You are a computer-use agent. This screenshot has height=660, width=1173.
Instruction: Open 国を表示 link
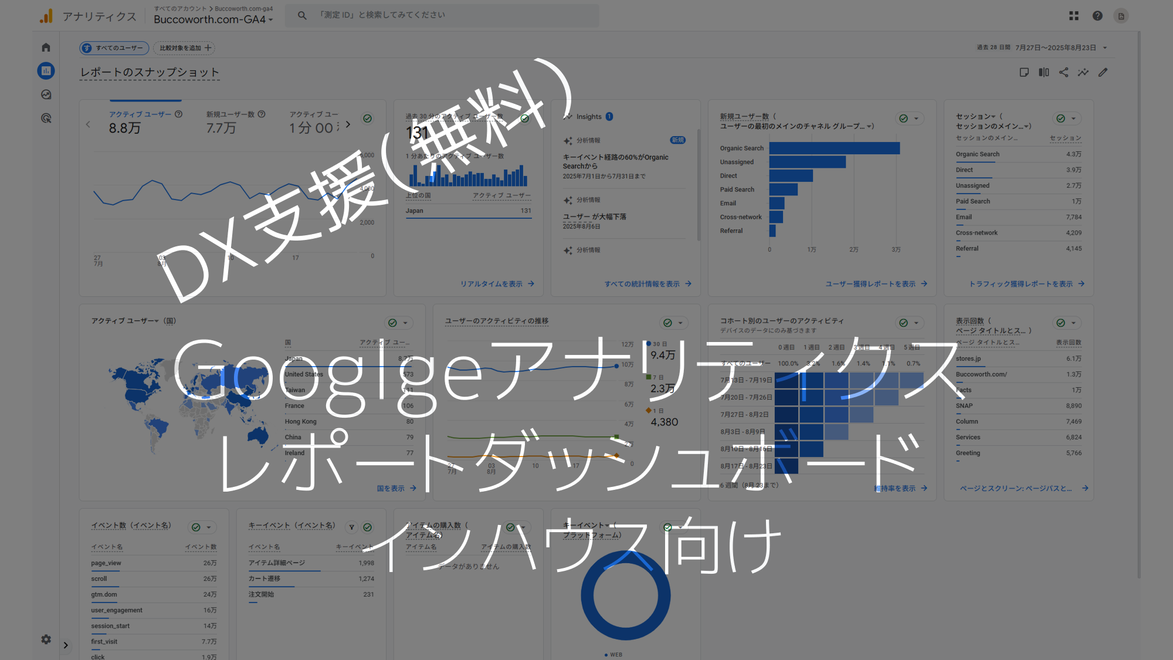pos(396,488)
